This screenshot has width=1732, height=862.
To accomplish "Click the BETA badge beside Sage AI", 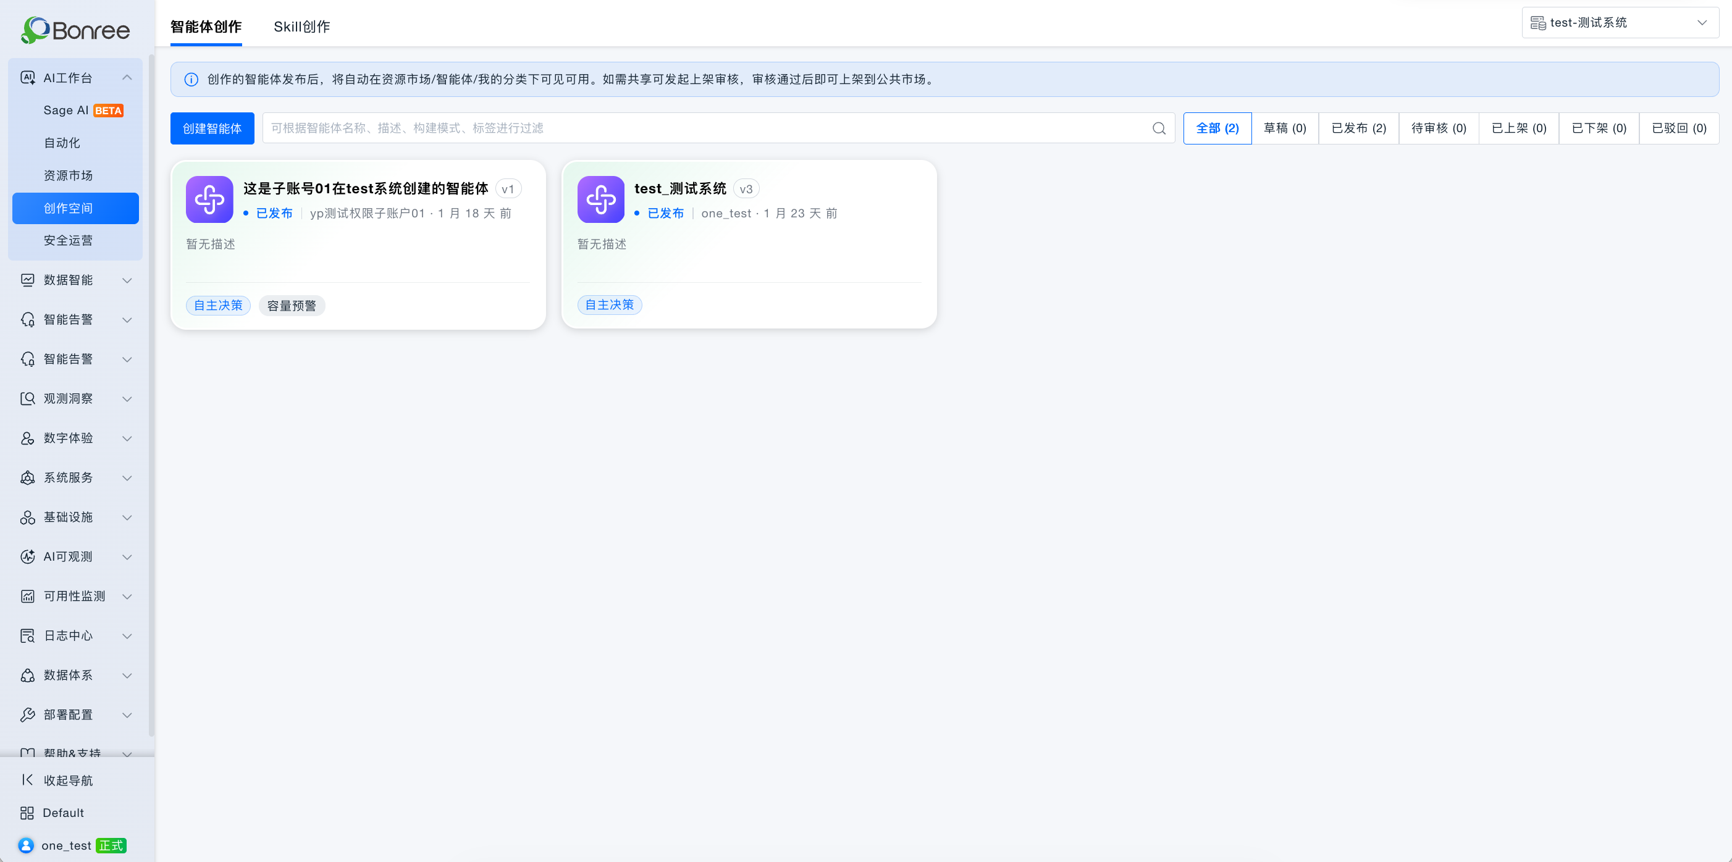I will click(x=108, y=111).
